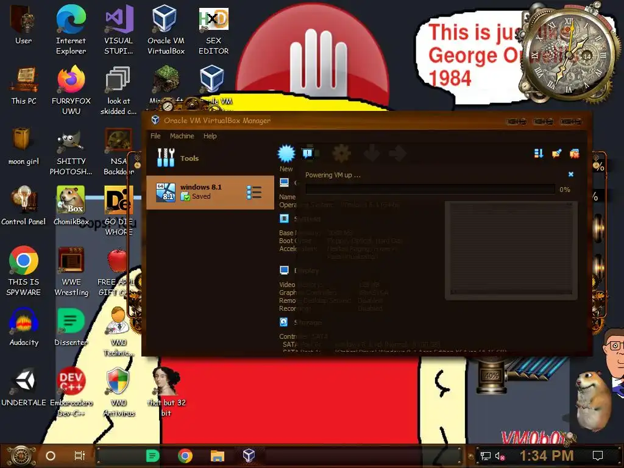Open the NSA Backdoor desktop icon
The image size is (624, 468).
[x=118, y=151]
